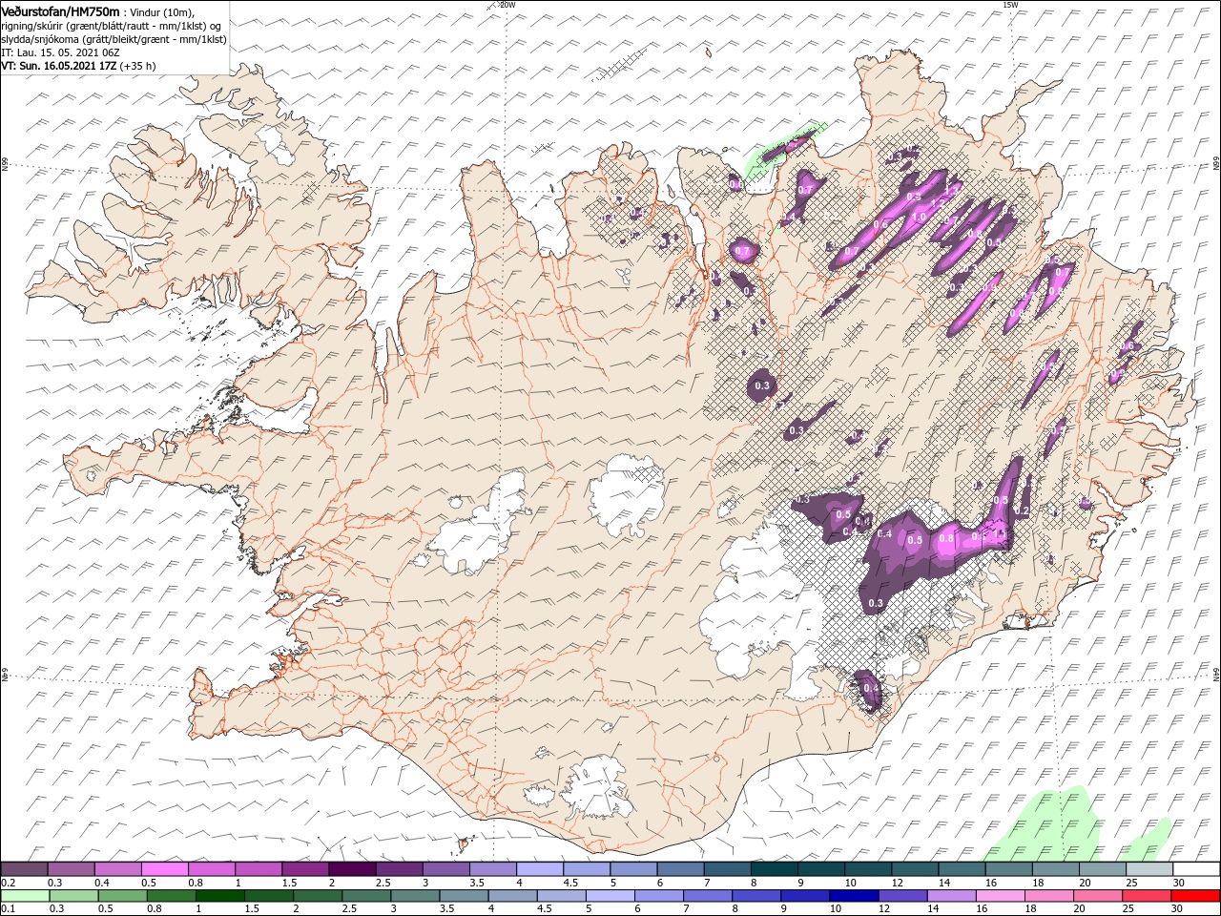Pick the lavender upper swatch between 4 and 4.5
This screenshot has height=916, width=1221.
540,869
